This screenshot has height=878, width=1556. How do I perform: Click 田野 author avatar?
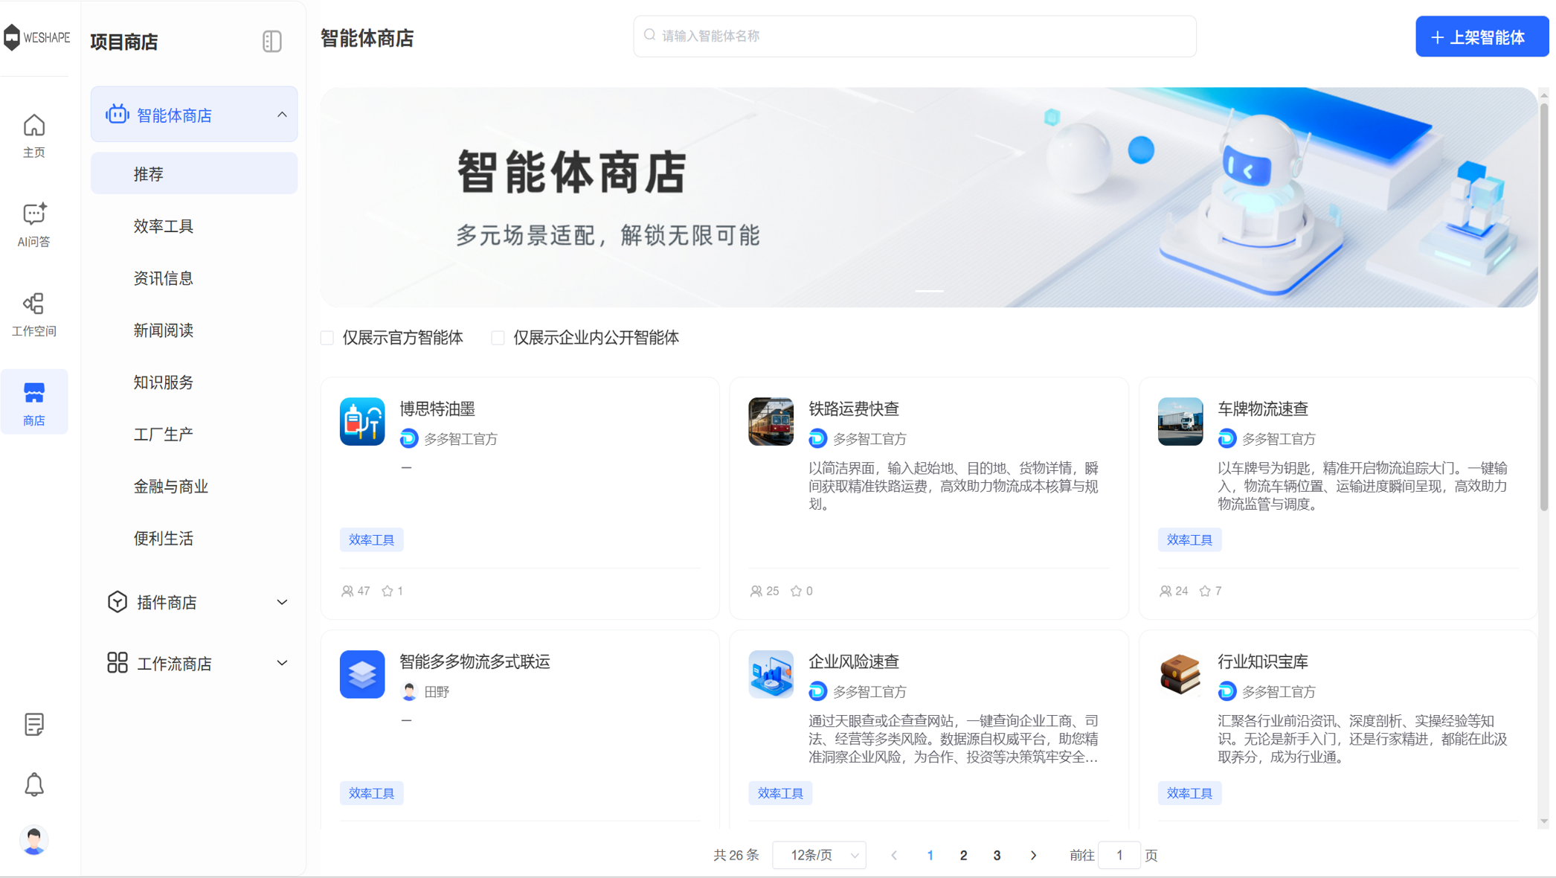click(x=408, y=691)
